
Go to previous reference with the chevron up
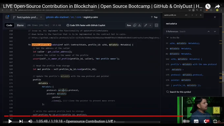click(209, 31)
